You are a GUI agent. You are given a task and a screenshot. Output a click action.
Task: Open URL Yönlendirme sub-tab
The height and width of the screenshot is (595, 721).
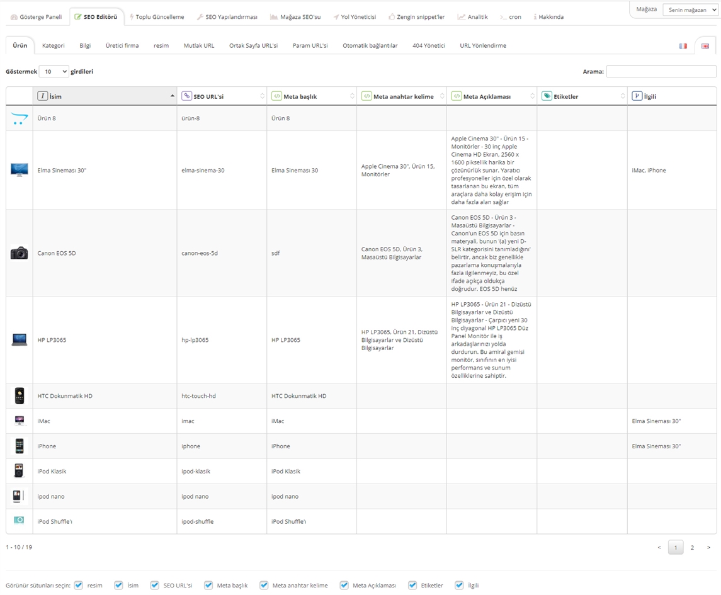pos(483,45)
